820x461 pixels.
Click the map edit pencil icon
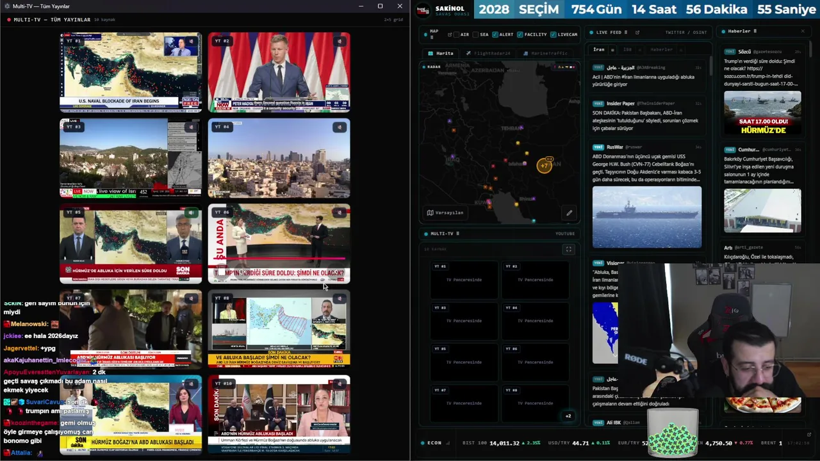[568, 213]
